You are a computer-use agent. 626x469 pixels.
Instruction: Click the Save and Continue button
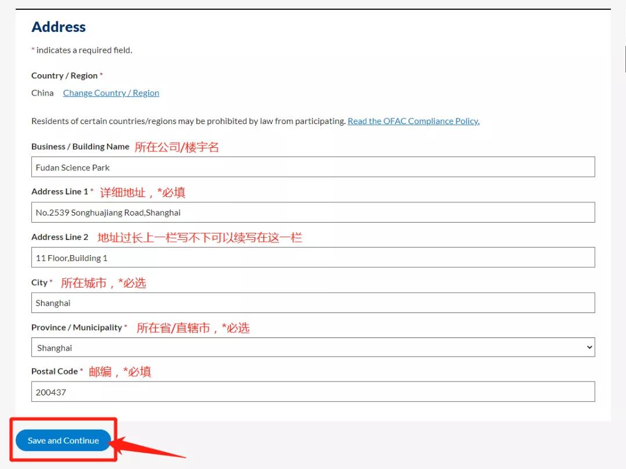tap(63, 440)
